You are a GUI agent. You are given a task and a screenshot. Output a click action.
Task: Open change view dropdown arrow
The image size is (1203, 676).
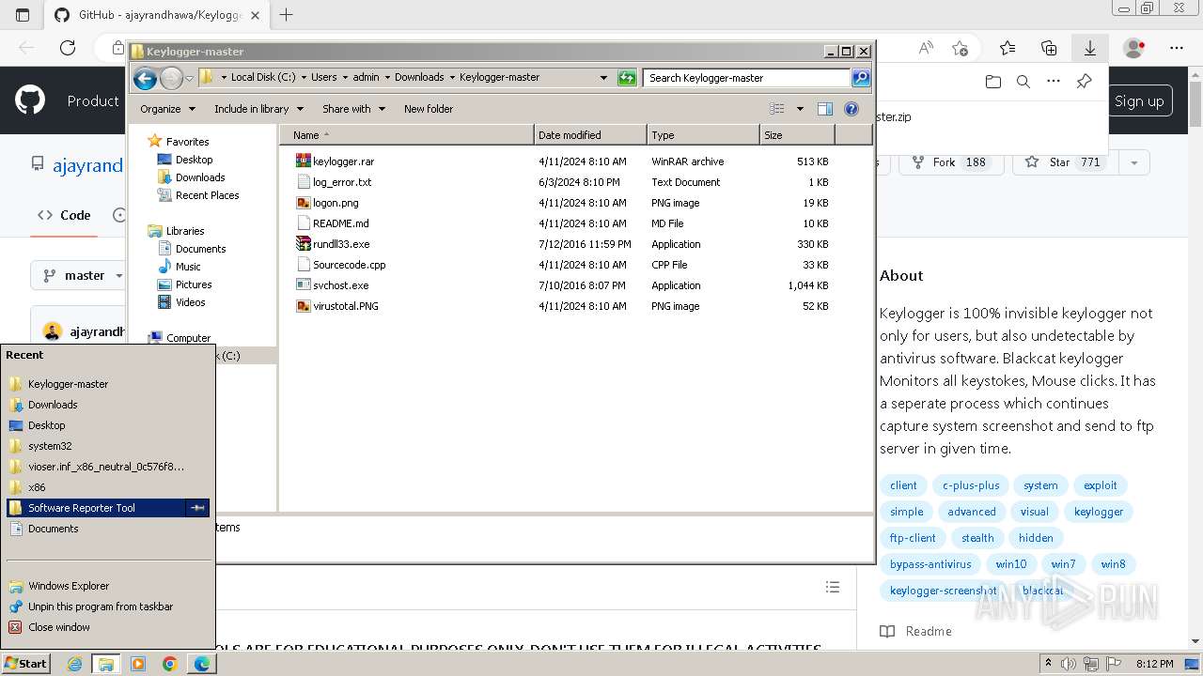tap(800, 109)
